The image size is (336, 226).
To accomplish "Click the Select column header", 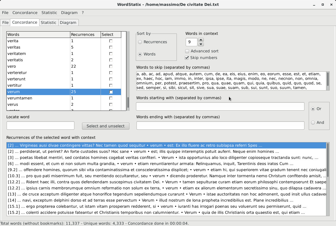I will (111, 35).
